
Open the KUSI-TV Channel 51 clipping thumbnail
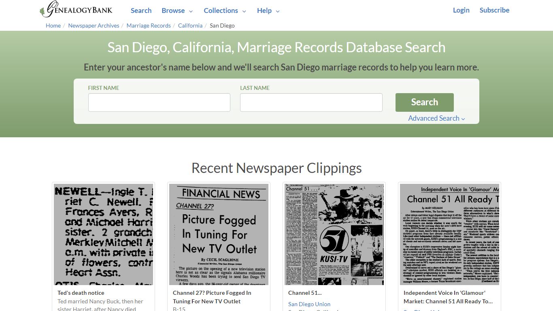[x=334, y=234]
